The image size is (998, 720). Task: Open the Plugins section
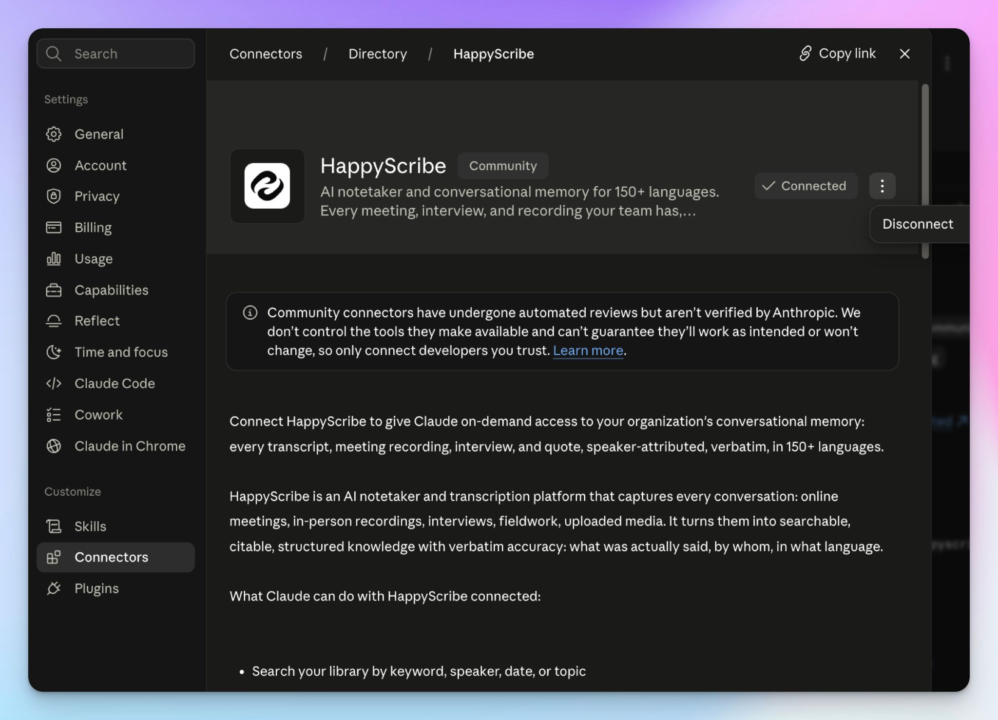115,588
